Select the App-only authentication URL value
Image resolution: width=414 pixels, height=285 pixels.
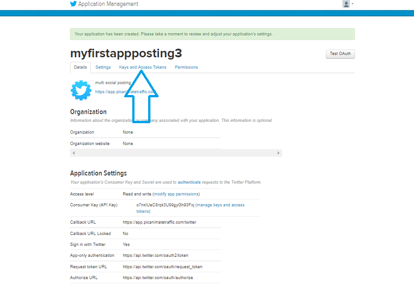coord(155,255)
